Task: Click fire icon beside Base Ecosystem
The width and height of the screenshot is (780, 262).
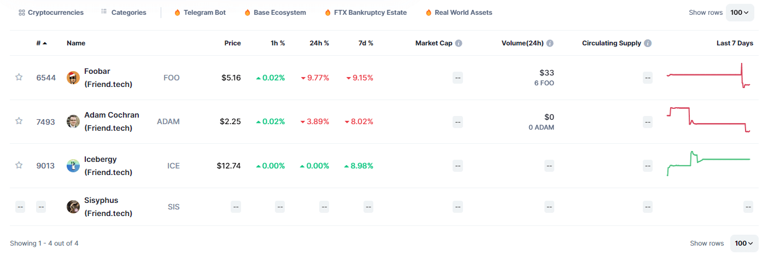Action: pos(247,13)
